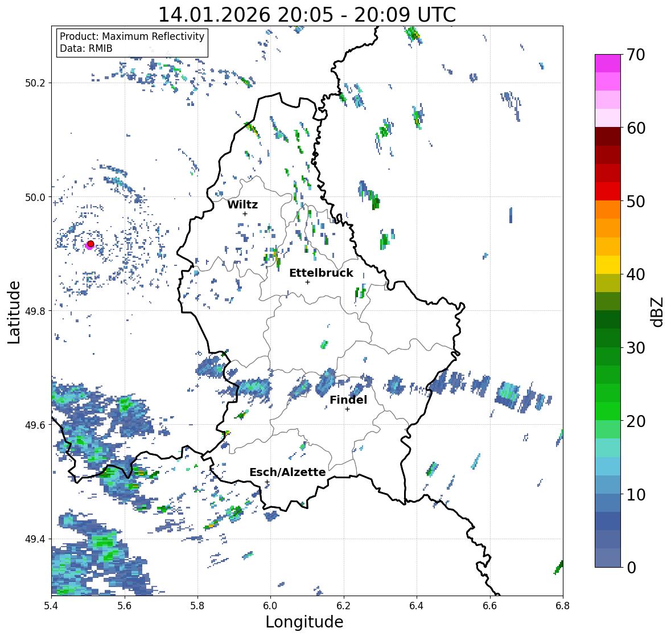Click the longitude tick label 6.0
Screen dimensions: 671x636
click(x=270, y=605)
